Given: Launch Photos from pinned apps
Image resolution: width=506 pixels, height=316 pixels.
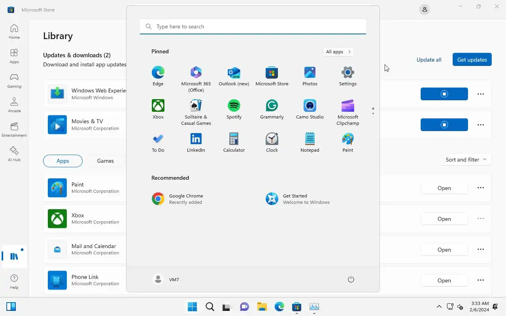Looking at the screenshot, I should click(310, 76).
